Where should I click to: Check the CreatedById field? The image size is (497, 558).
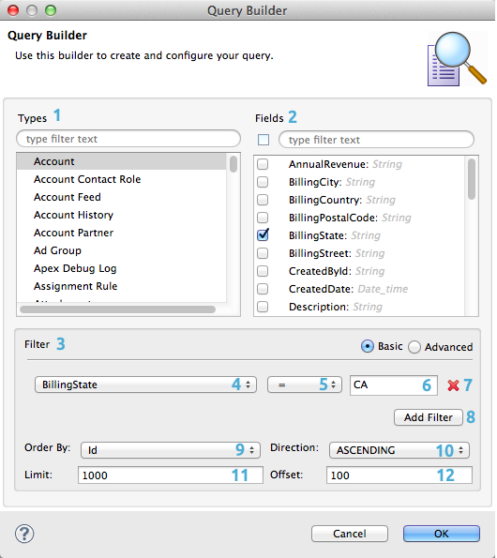263,271
